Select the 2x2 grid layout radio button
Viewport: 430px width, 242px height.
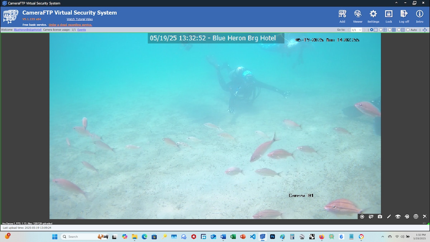coord(381,30)
